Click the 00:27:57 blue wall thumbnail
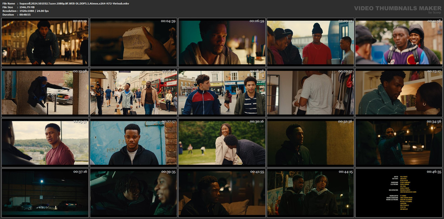The height and width of the screenshot is (219, 444). click(x=134, y=143)
